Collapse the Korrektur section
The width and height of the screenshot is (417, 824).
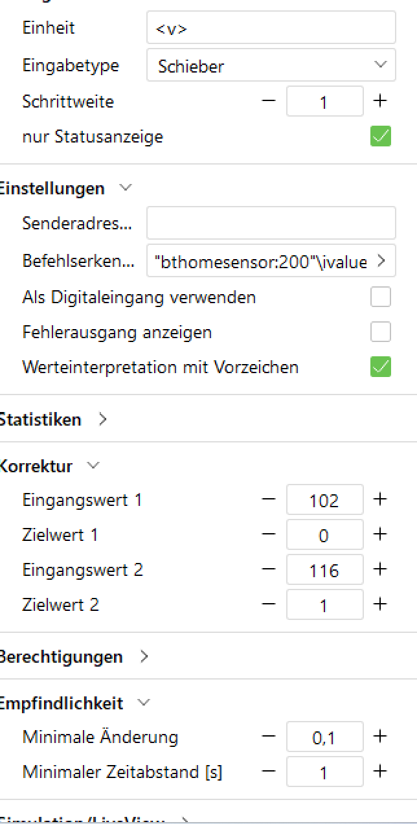click(x=93, y=466)
